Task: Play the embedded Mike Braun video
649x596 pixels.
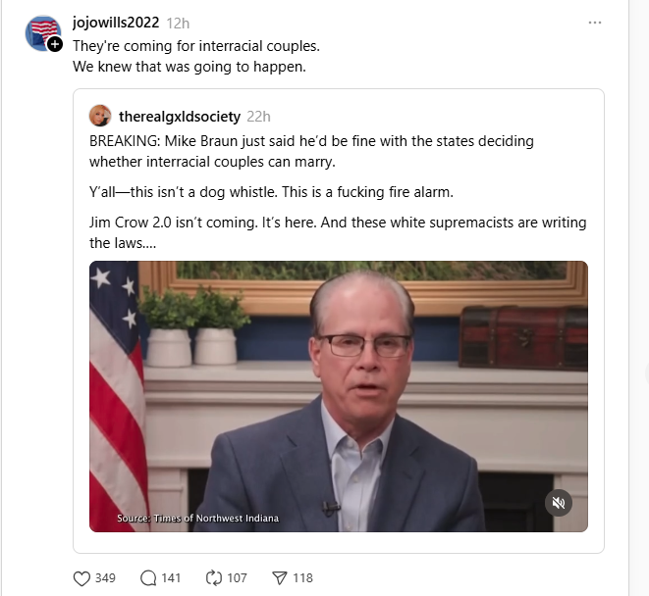Action: [x=339, y=396]
